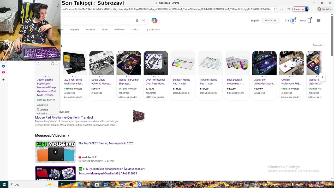The image size is (334, 188).
Task: Open Strata Liquid 900X400 Mouse product
Action: 101,82
